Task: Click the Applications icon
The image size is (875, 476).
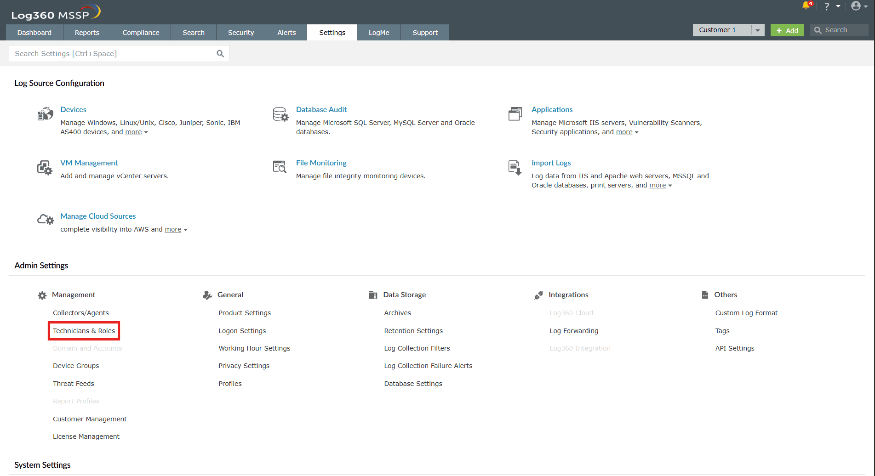Action: 515,114
